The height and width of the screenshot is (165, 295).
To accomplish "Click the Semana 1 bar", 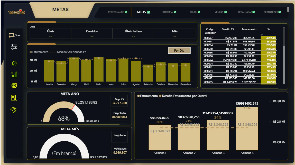I will [160, 137].
